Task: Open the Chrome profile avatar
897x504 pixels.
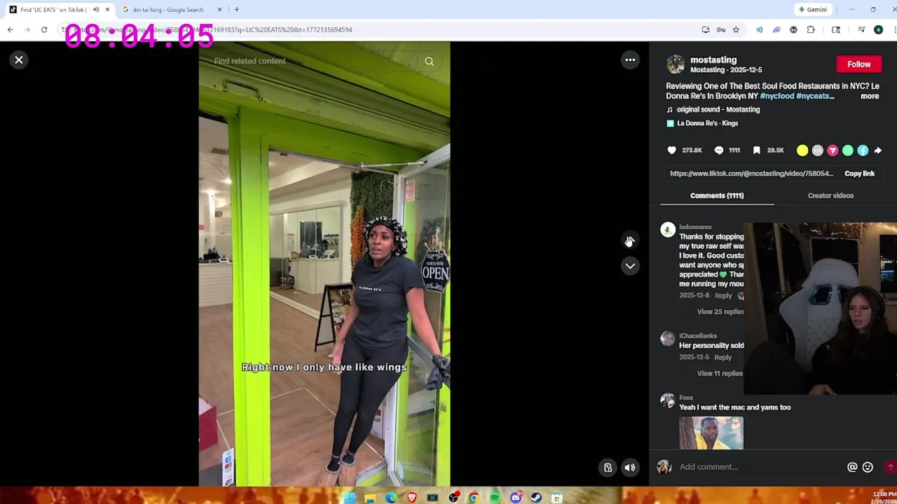Action: 878,30
